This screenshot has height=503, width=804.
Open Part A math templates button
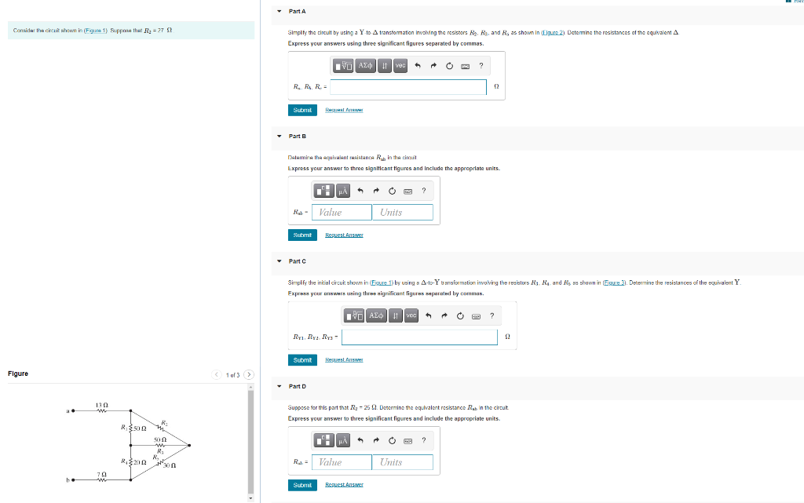coord(343,66)
